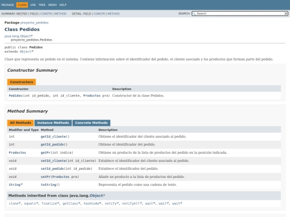Viewport: 290px width, 217px height.
Task: Click the 'Method Summary' heading
Action: pos(27,111)
